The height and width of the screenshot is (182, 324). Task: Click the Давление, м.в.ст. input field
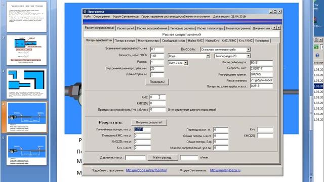pyautogui.click(x=135, y=158)
